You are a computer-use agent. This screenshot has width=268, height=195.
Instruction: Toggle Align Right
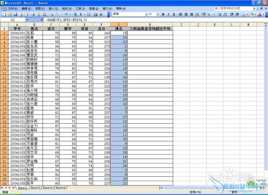point(191,14)
